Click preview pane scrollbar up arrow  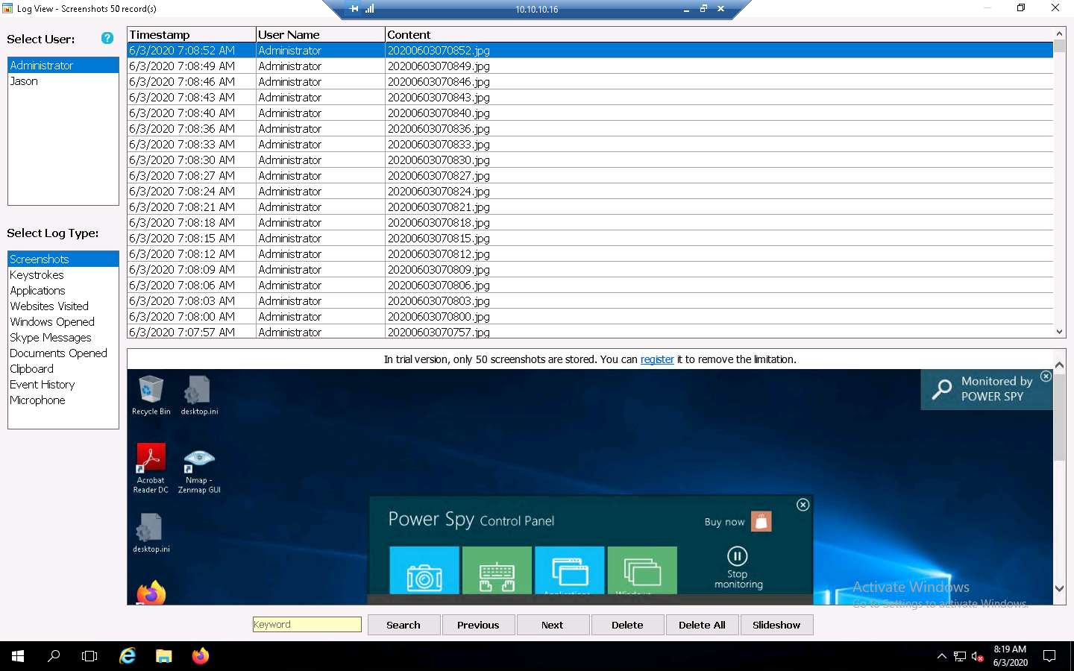tap(1059, 365)
